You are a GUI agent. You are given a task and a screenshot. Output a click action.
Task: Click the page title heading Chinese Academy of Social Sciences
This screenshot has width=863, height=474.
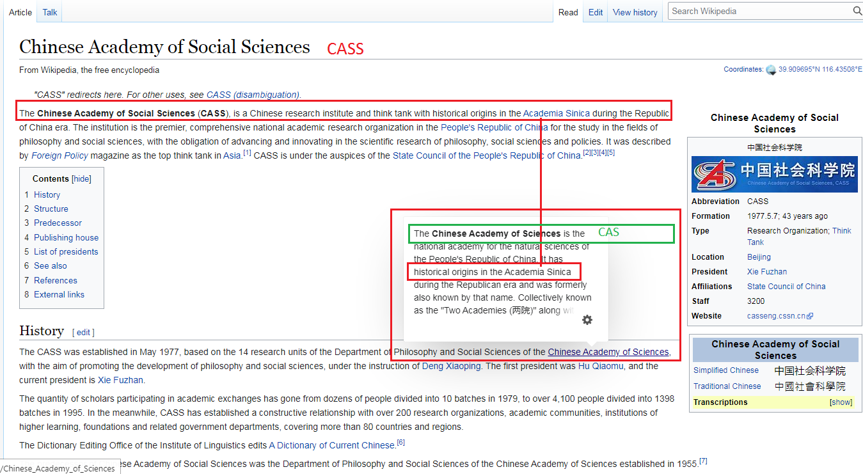pos(164,47)
